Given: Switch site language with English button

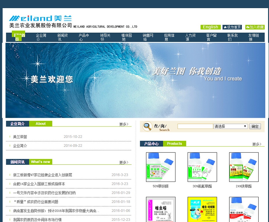Looking at the screenshot, I should pos(210,27).
